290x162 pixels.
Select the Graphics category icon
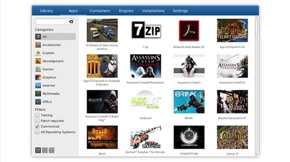[38, 77]
